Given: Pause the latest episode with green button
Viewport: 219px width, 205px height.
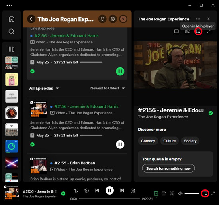Looking at the screenshot, I should pos(120,71).
